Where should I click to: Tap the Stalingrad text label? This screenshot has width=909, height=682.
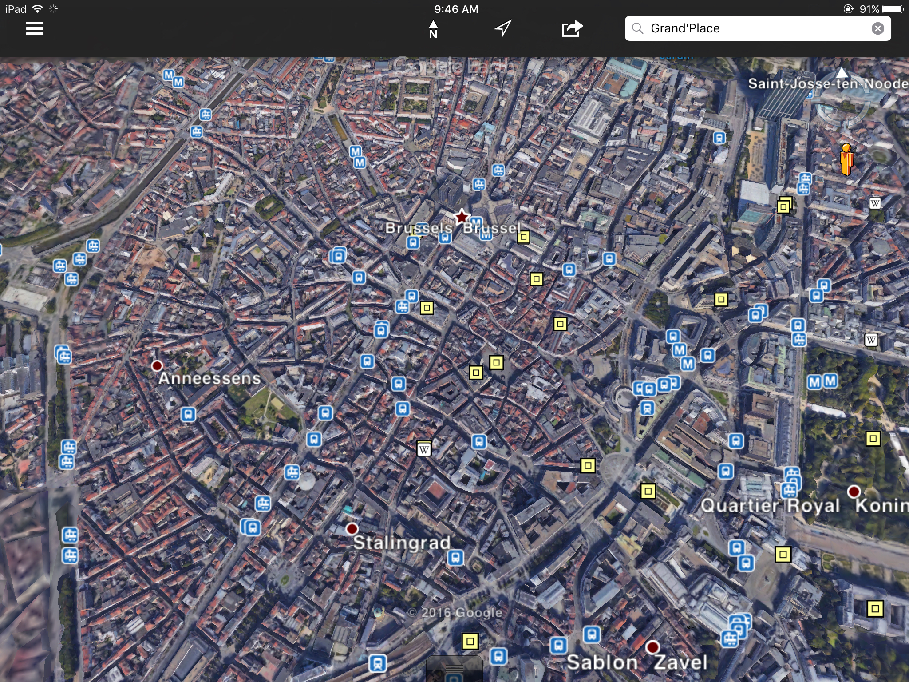(402, 543)
